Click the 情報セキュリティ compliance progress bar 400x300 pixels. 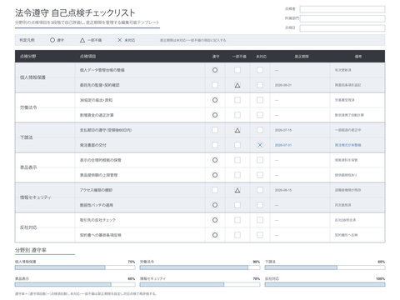point(200,284)
